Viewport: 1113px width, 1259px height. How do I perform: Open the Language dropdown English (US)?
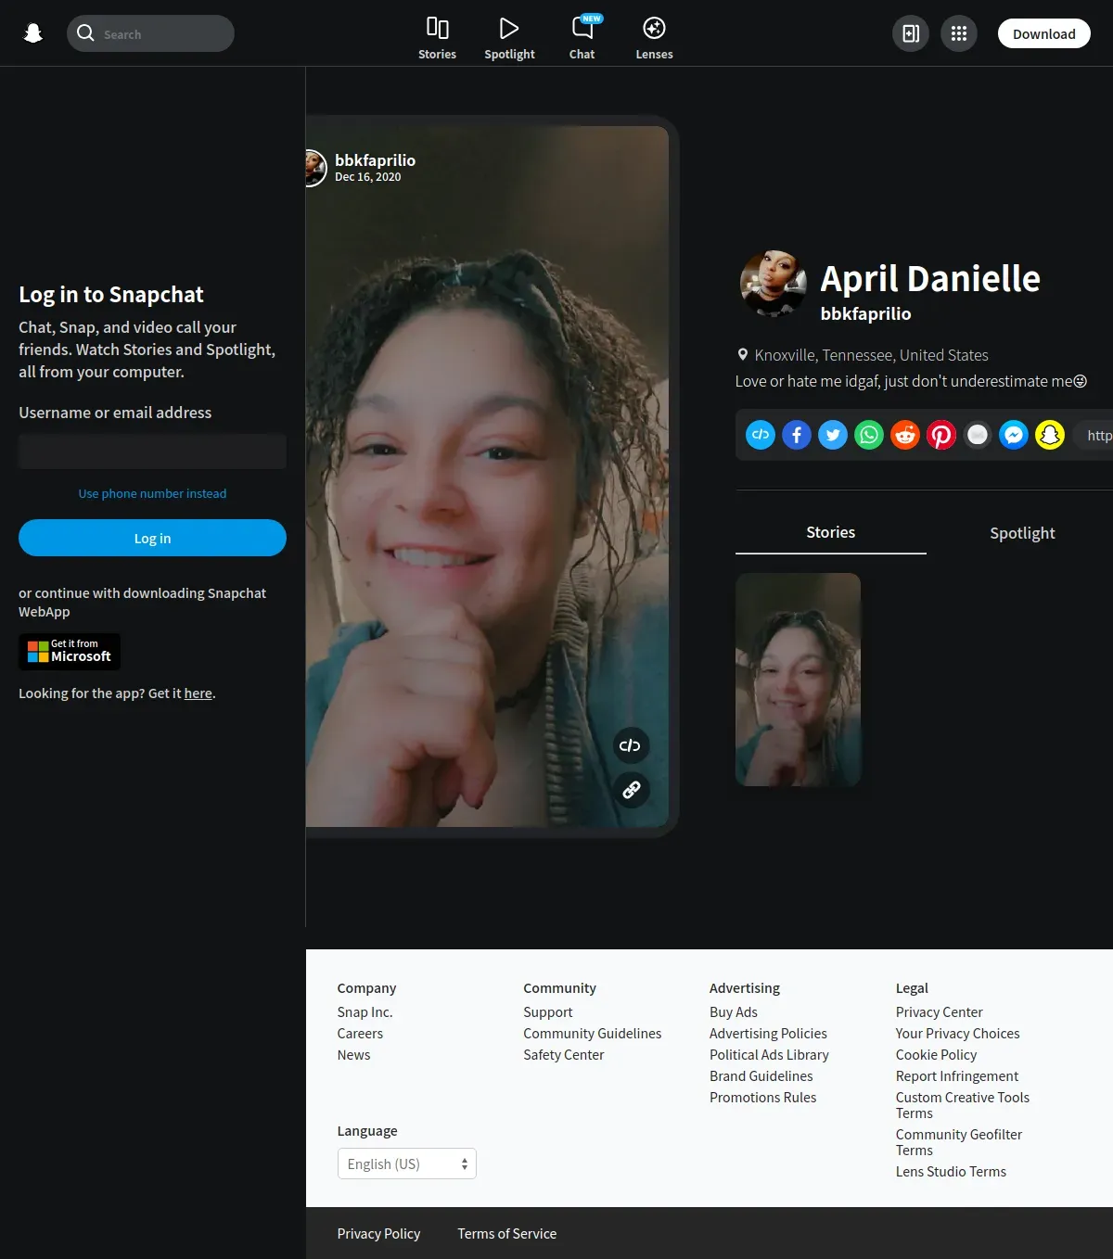click(406, 1164)
